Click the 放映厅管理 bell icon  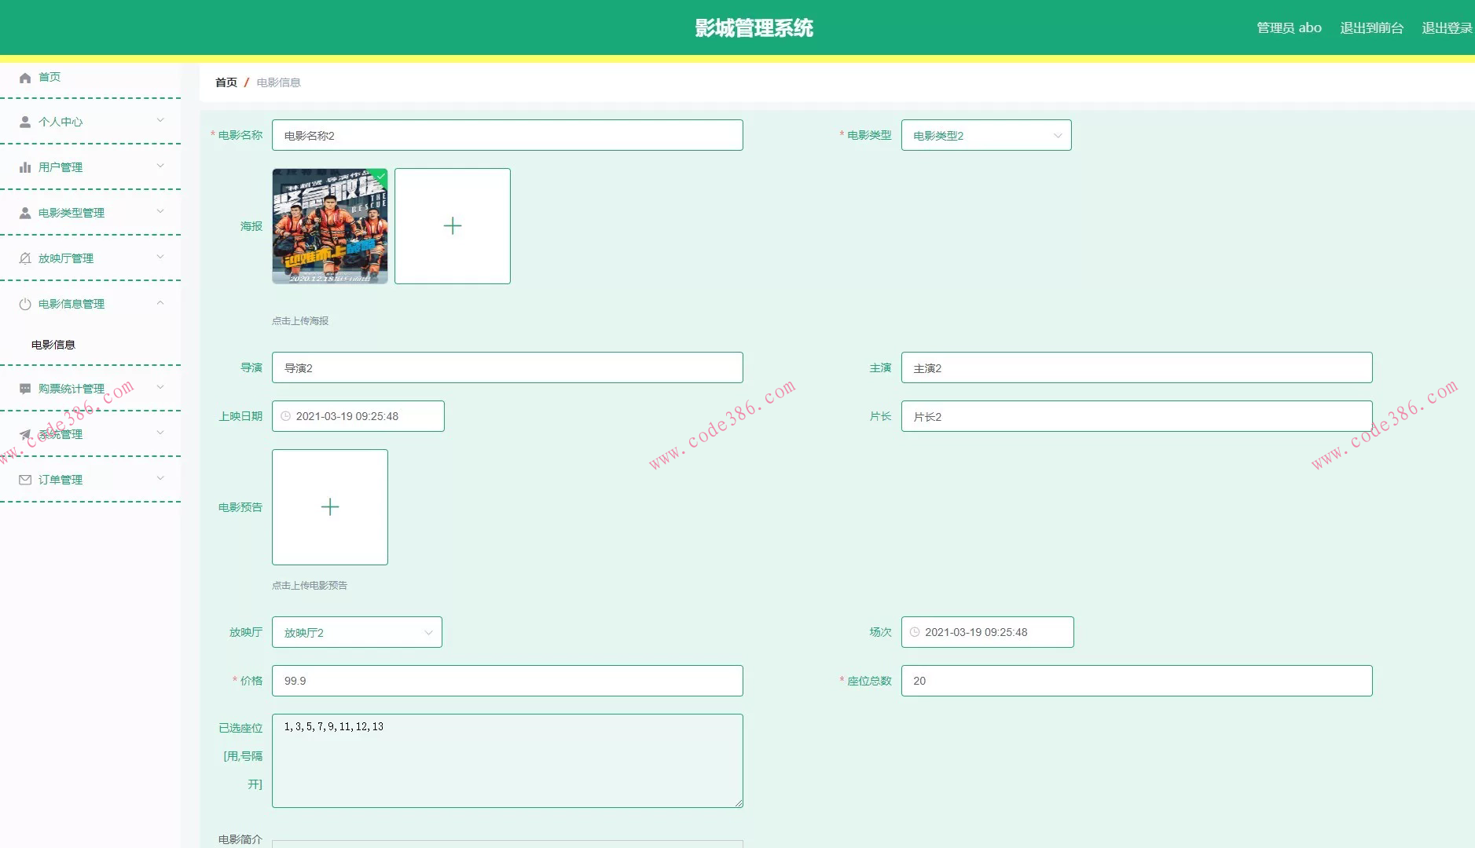click(x=25, y=259)
